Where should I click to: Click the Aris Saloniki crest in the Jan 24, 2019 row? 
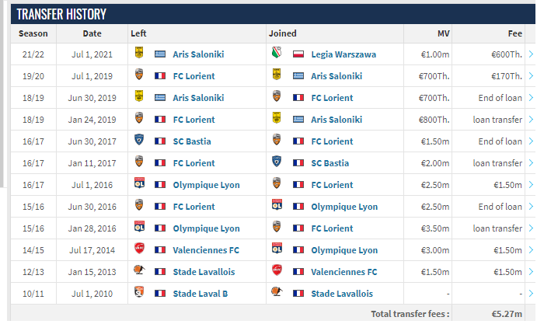point(277,118)
